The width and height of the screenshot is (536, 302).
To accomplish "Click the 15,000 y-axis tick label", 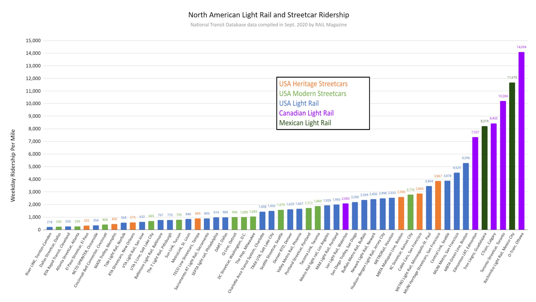I will 33,41.
